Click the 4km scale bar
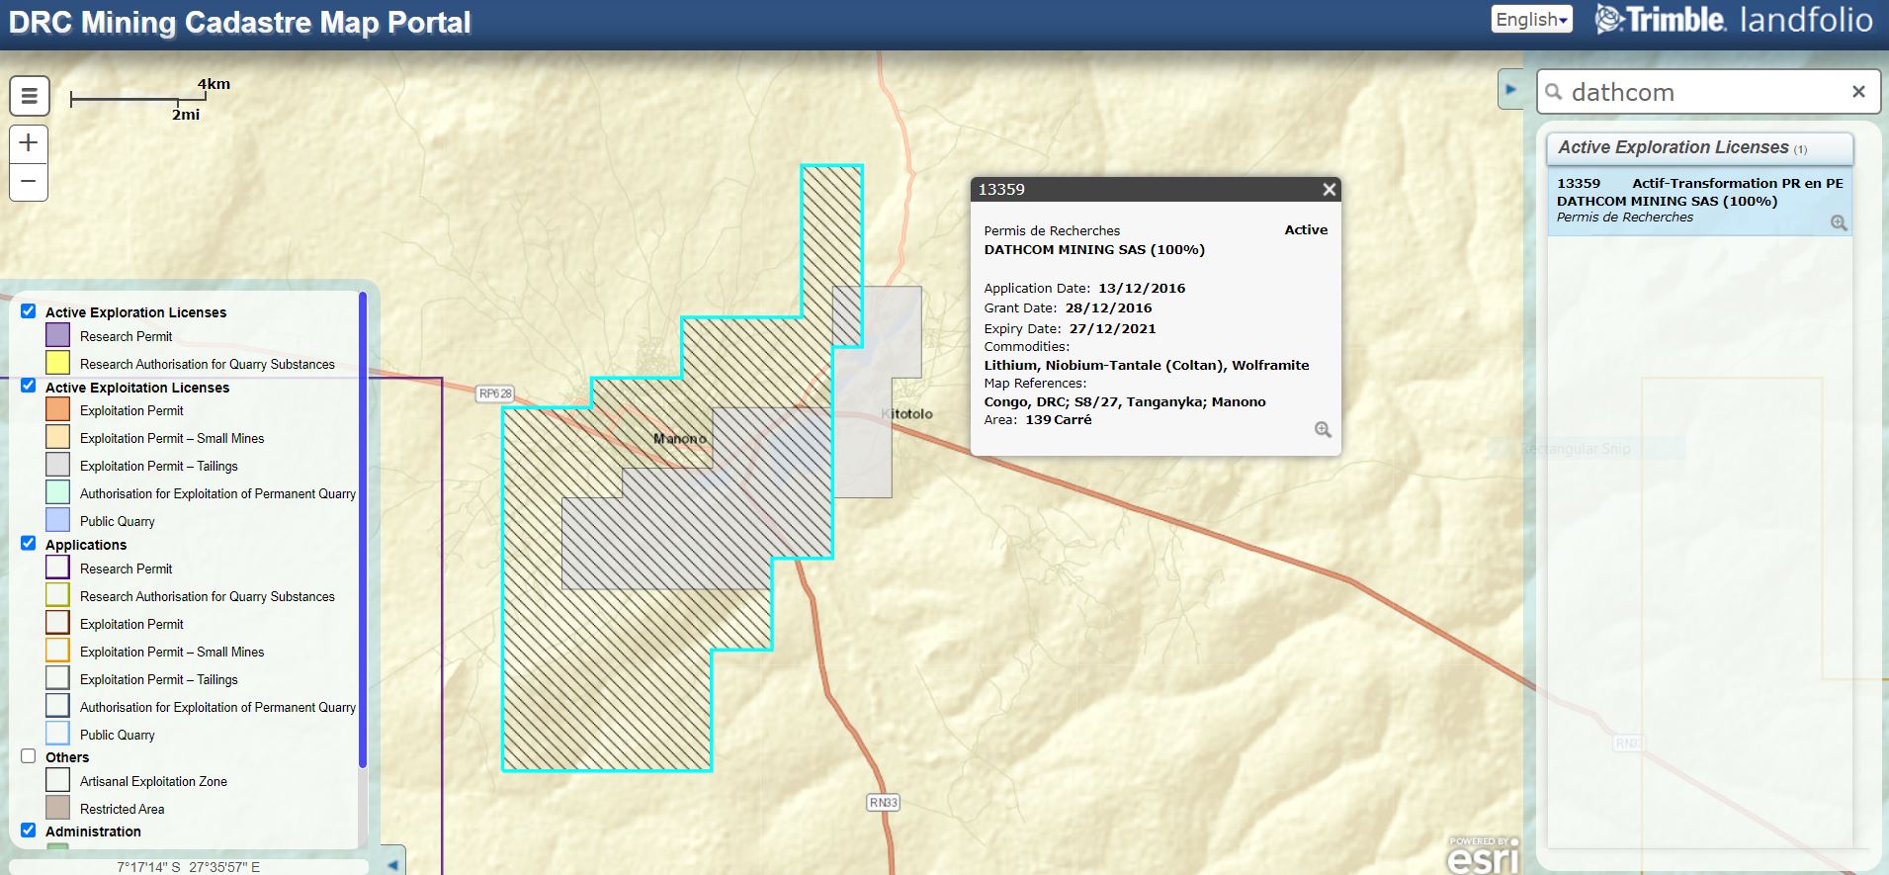The height and width of the screenshot is (875, 1889). pyautogui.click(x=138, y=98)
